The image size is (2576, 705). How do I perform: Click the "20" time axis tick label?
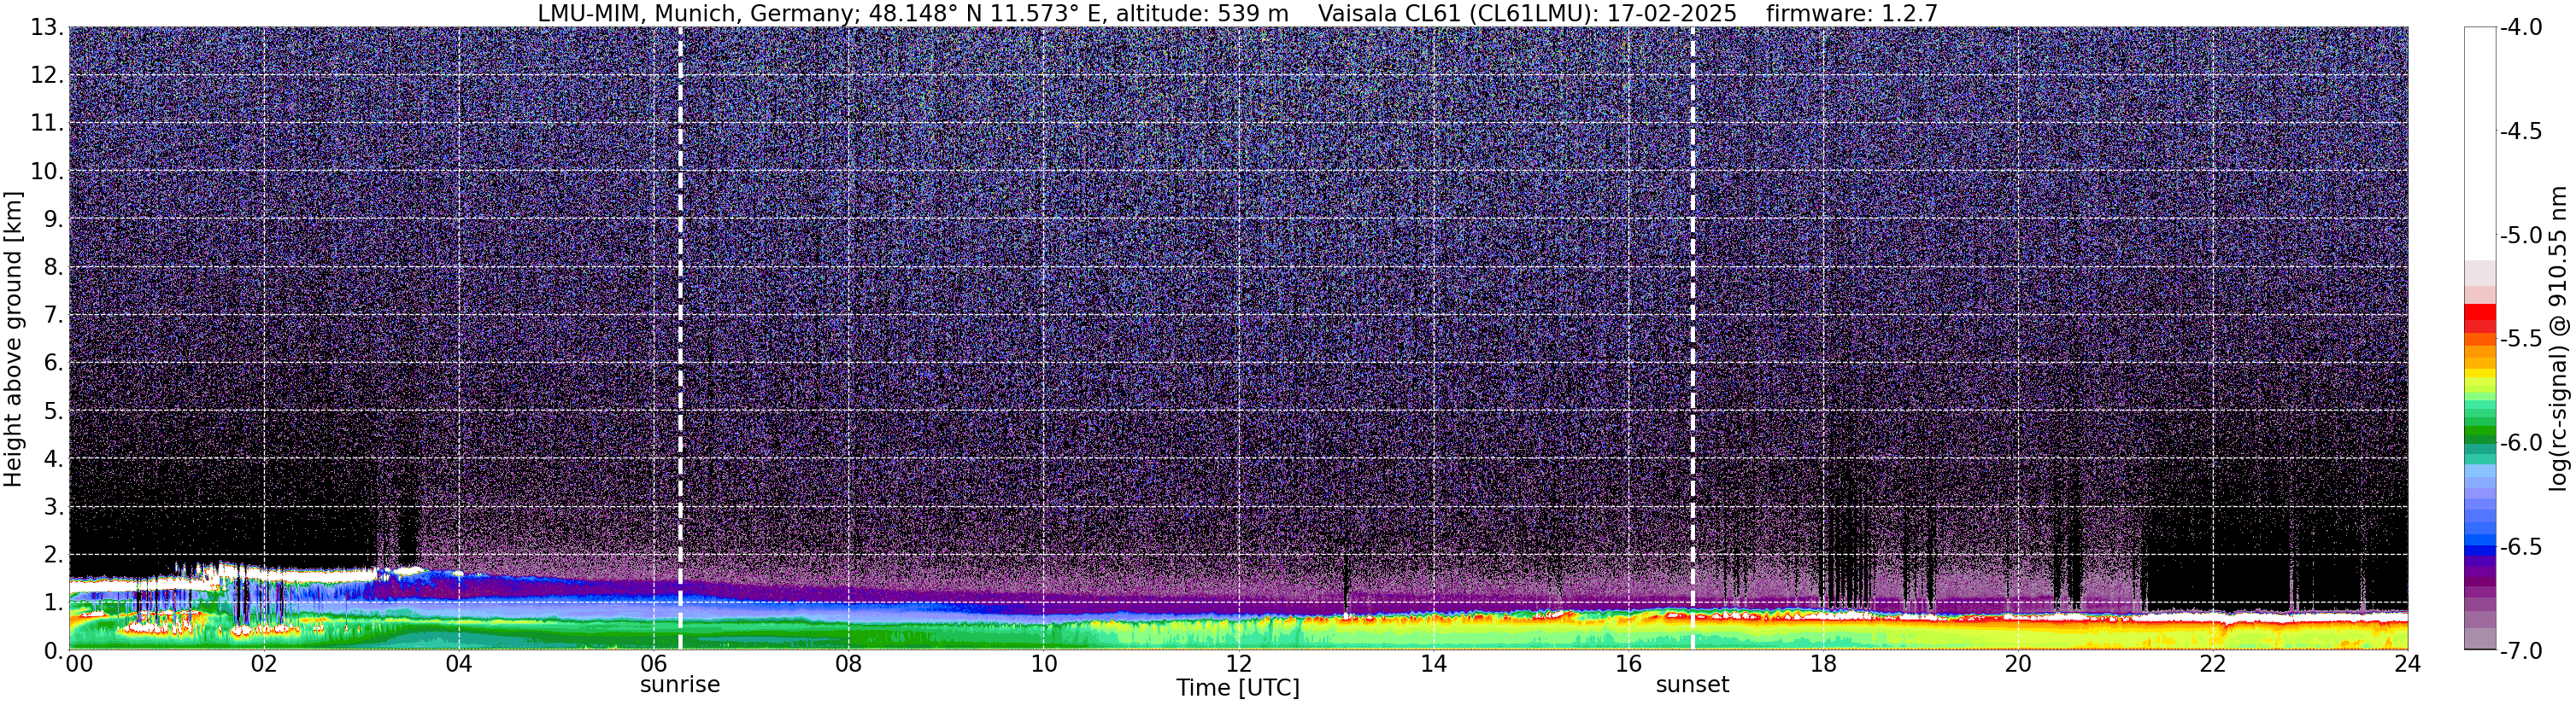2019,664
